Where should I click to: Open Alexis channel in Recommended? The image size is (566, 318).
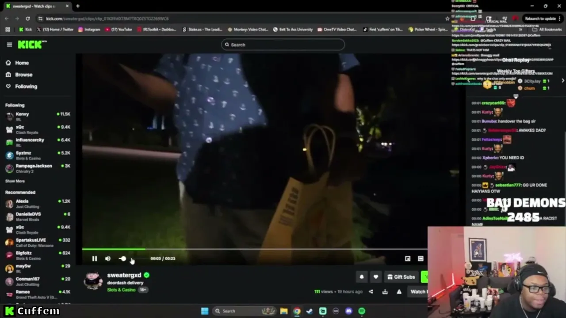[38, 203]
